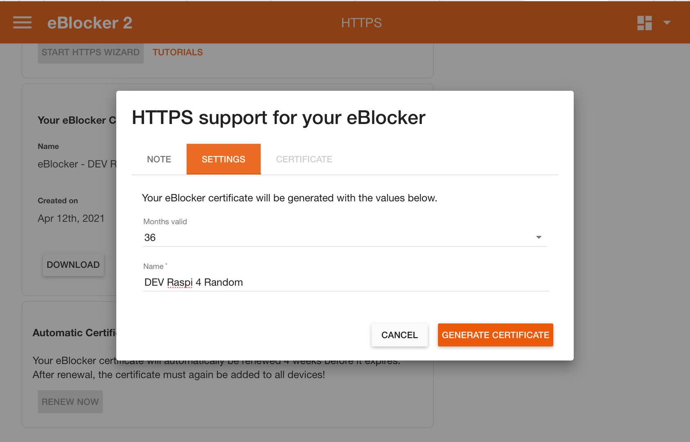
Task: Open the CERTIFICATE tab
Action: (304, 159)
